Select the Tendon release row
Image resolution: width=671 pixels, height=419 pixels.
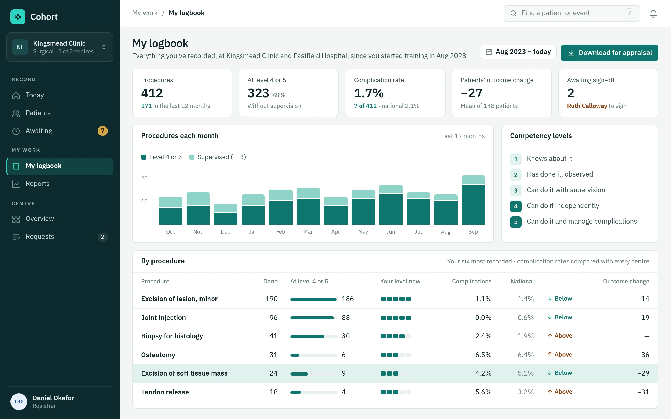tap(395, 392)
